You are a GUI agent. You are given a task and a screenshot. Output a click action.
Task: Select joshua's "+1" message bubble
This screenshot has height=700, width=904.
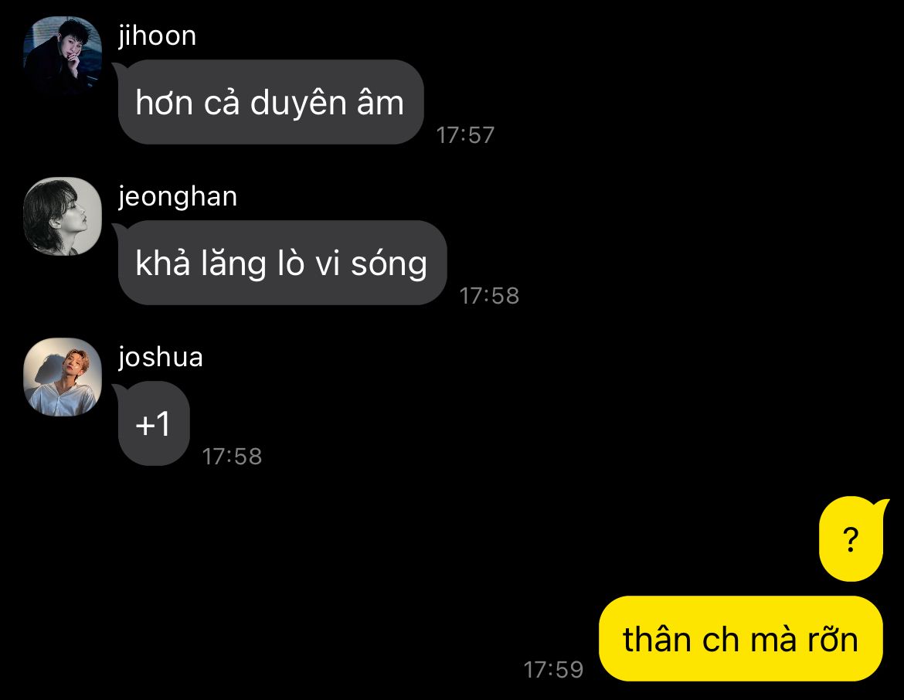coord(153,424)
